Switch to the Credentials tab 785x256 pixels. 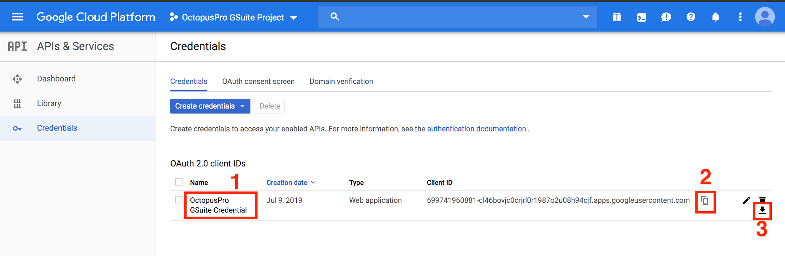189,81
